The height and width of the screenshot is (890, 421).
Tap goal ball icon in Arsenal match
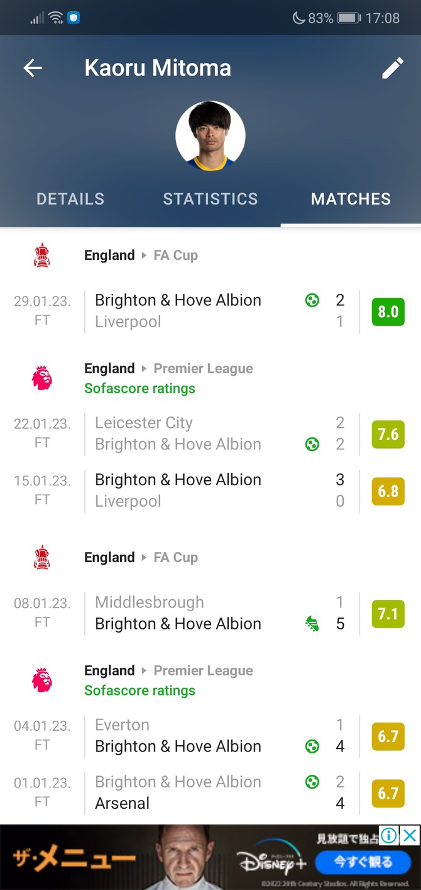tap(312, 782)
